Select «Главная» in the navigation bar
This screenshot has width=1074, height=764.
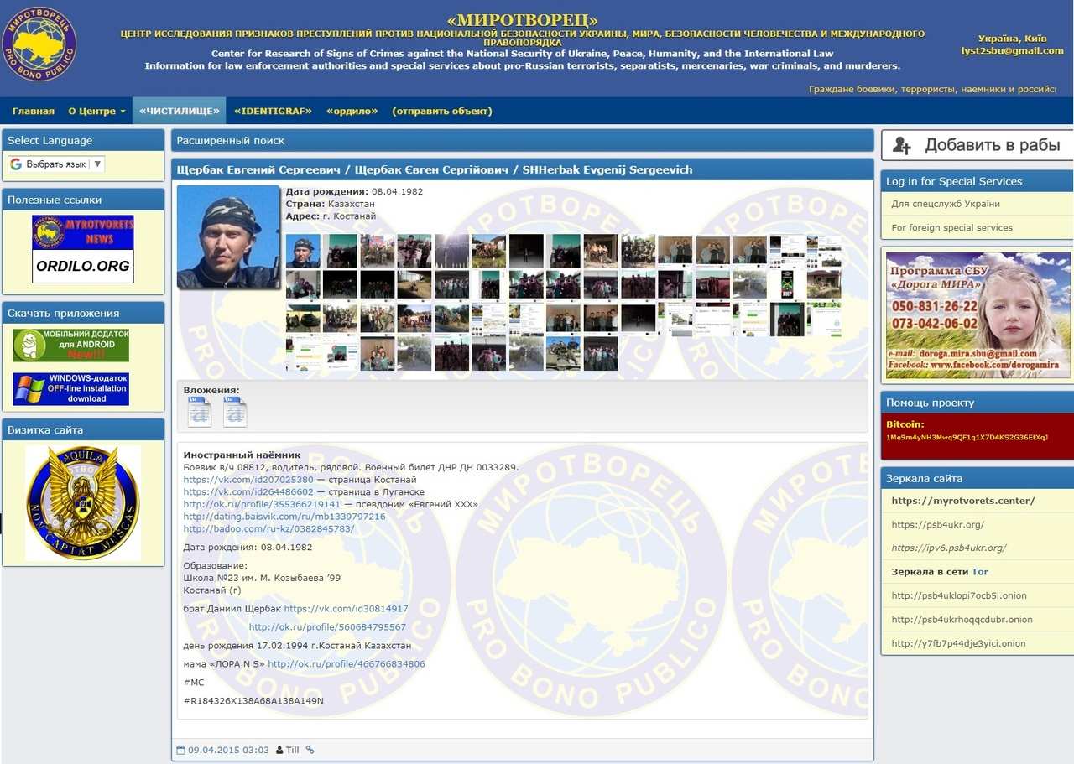34,111
